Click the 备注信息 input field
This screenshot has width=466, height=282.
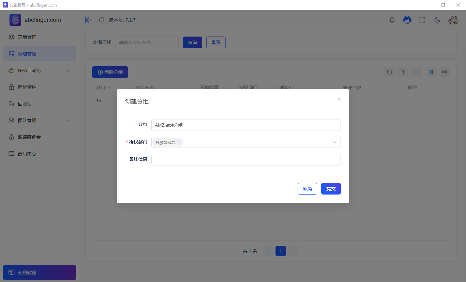click(246, 160)
